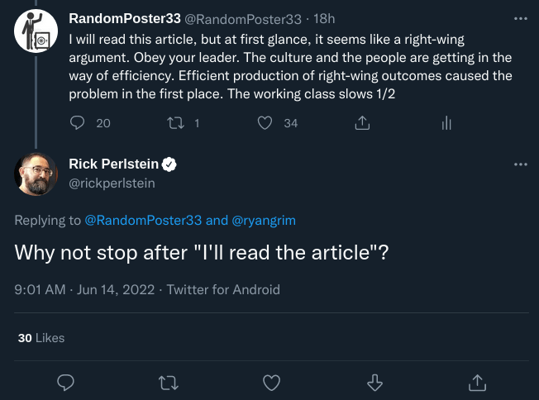Retweet Rick Perlstein's tweet
Viewport: 539px width, 400px height.
pos(168,382)
